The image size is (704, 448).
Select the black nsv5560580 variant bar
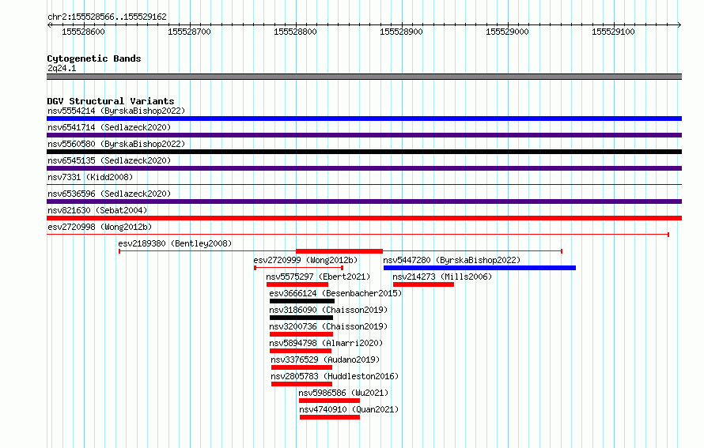point(364,152)
